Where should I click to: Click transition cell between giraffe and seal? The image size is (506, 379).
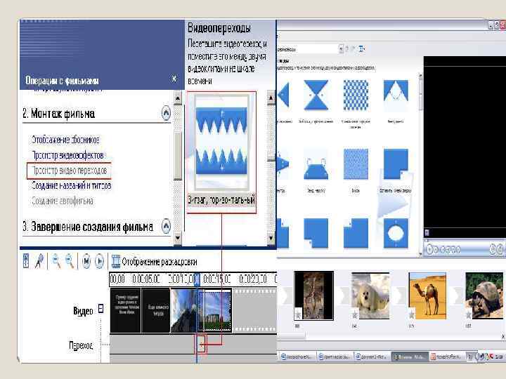point(342,295)
